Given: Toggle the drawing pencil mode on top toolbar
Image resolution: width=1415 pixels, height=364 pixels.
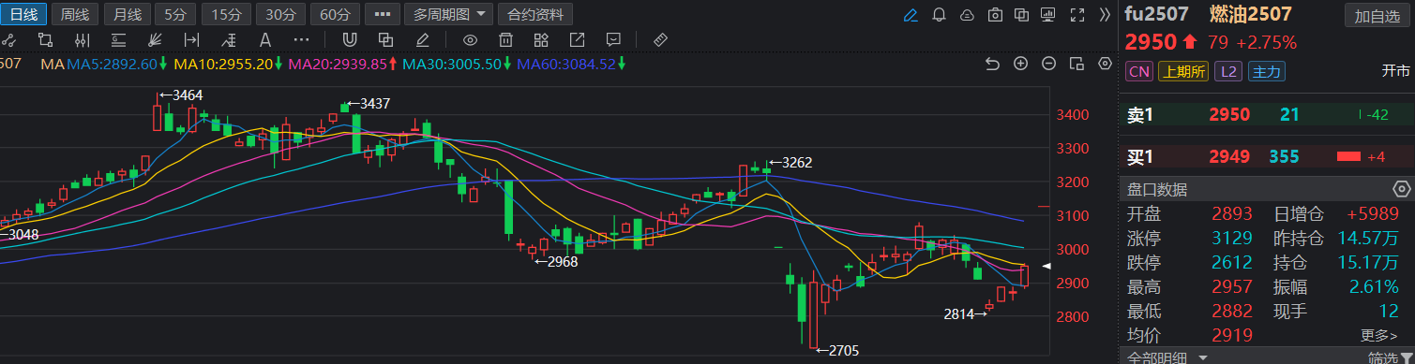Looking at the screenshot, I should [911, 15].
